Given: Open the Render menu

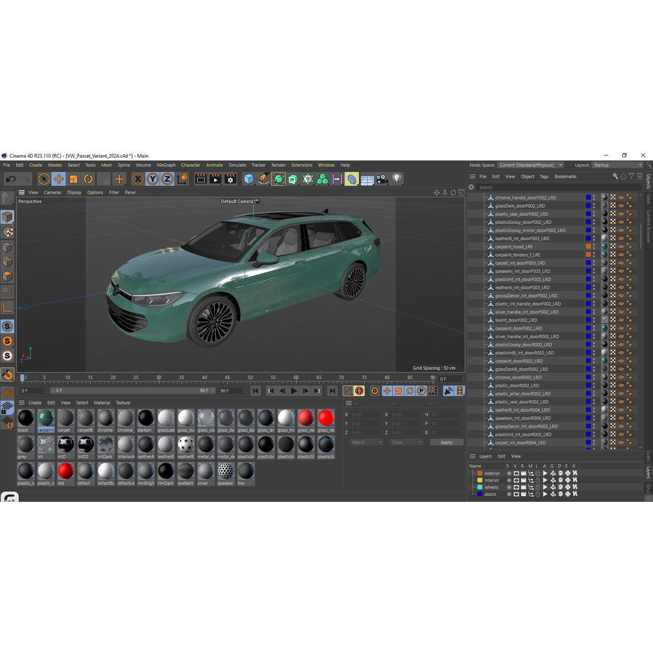Looking at the screenshot, I should click(279, 165).
